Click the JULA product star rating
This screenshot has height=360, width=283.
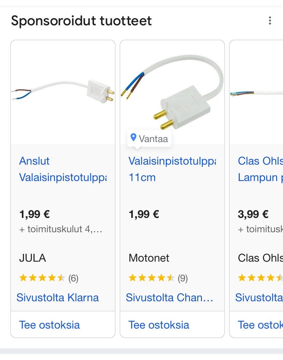tap(42, 278)
